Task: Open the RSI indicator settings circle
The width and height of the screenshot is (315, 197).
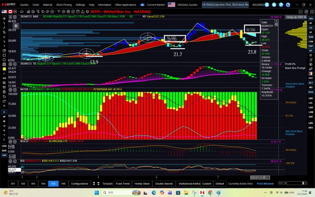Action: 10,161
